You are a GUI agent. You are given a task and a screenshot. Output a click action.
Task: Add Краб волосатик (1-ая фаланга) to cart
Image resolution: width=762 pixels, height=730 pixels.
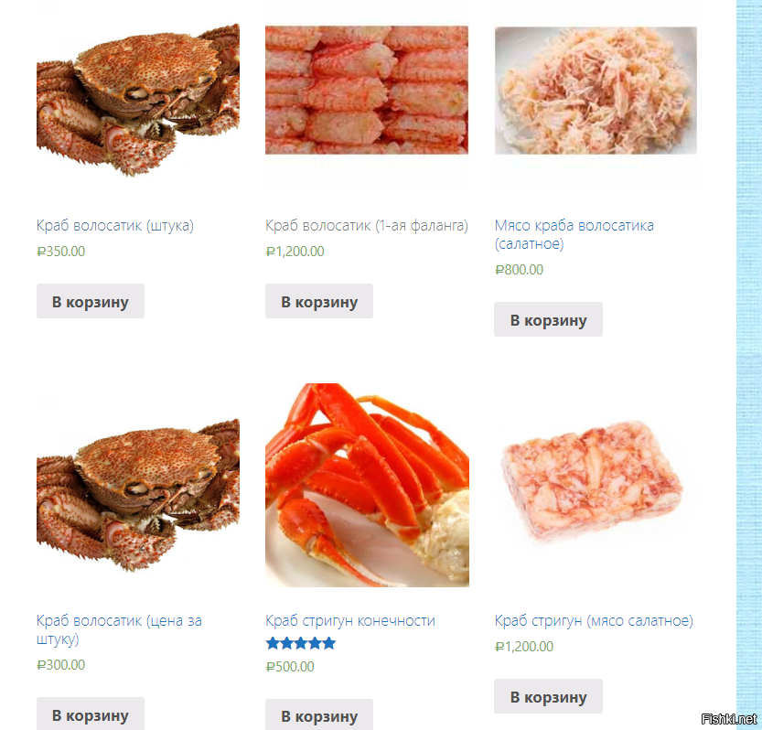click(319, 301)
